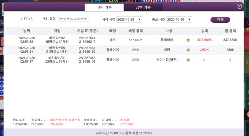Image resolution: width=249 pixels, height=136 pixels.
Task: Play replay for the 바카라Y02 bet row
Action: coord(188,40)
